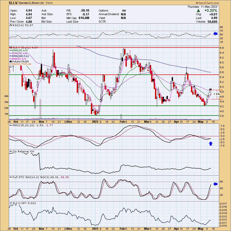Click the -7.8% annotation label on chart
The height and width of the screenshot is (231, 231).
click(x=216, y=94)
